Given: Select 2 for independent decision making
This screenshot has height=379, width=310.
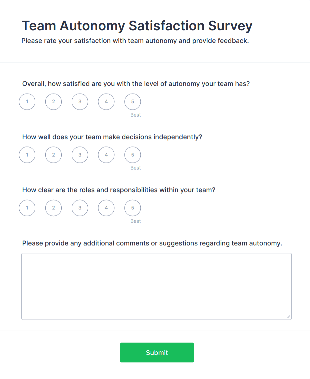Looking at the screenshot, I should click(x=53, y=155).
